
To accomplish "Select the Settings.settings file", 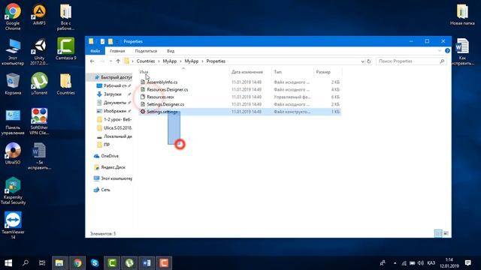I will [x=162, y=112].
